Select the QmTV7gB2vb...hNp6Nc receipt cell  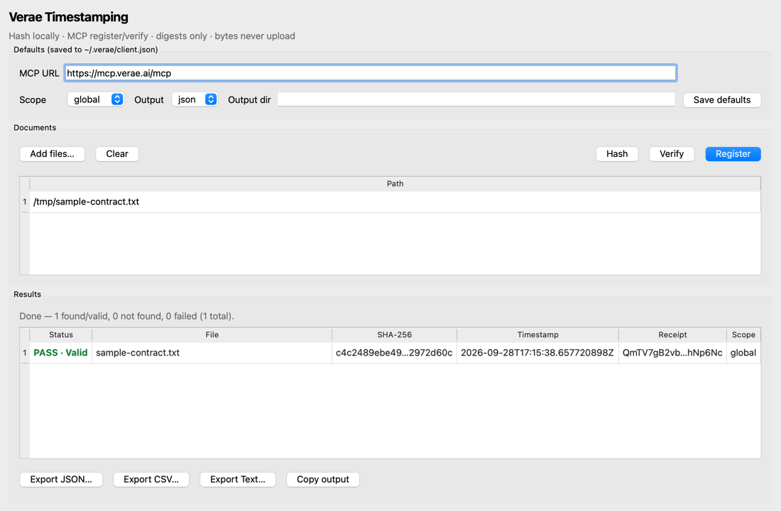coord(672,353)
